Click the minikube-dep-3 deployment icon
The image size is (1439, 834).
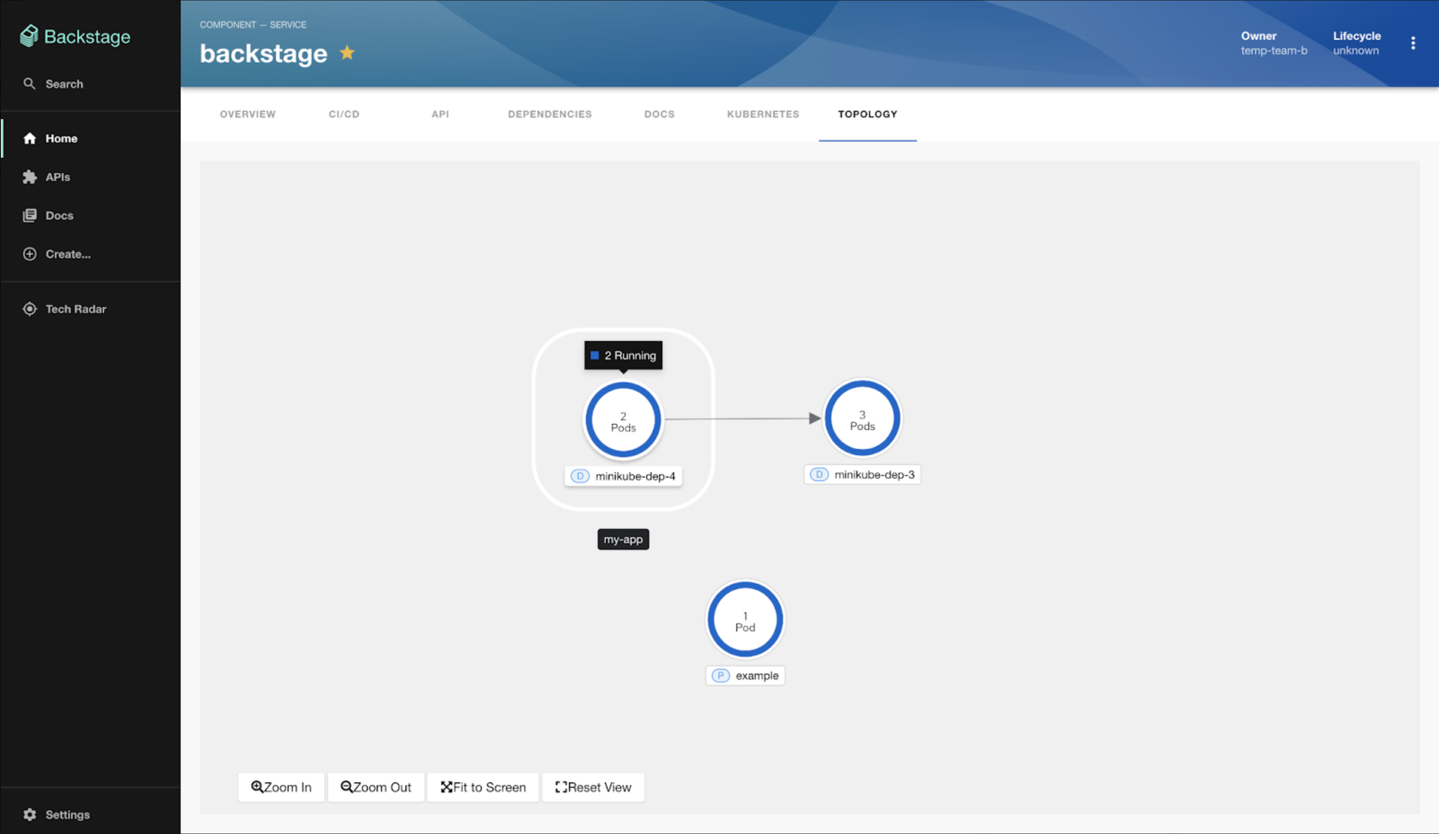tap(820, 474)
